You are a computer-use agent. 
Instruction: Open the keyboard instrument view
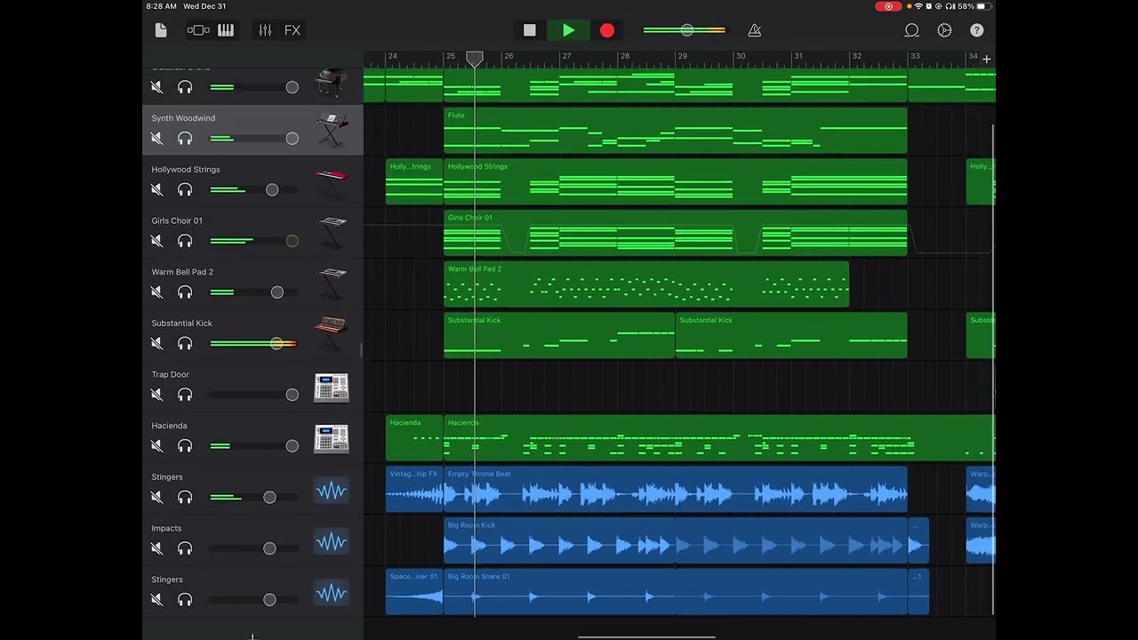(226, 30)
